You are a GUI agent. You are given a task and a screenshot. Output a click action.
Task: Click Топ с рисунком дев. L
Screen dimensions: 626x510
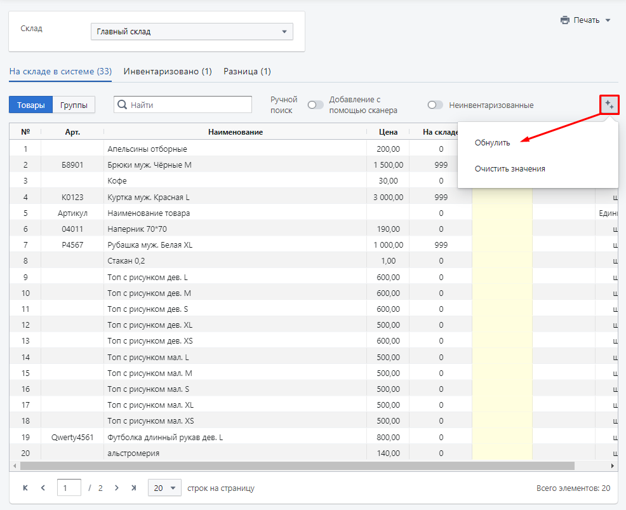coord(147,277)
